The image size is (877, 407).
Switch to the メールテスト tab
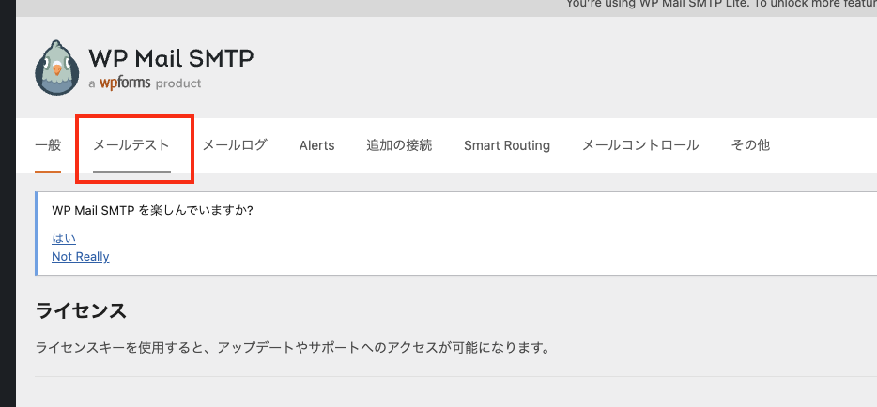[131, 145]
